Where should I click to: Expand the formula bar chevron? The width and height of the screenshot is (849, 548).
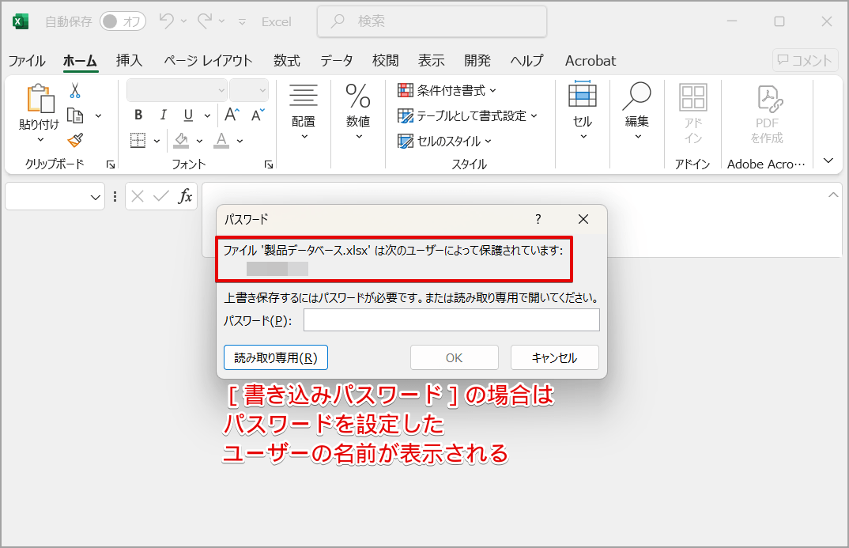coord(832,195)
